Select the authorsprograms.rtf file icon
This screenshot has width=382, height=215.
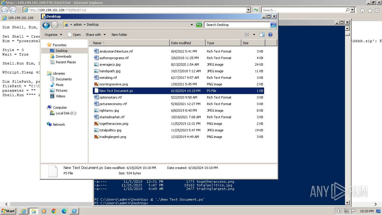[96, 58]
